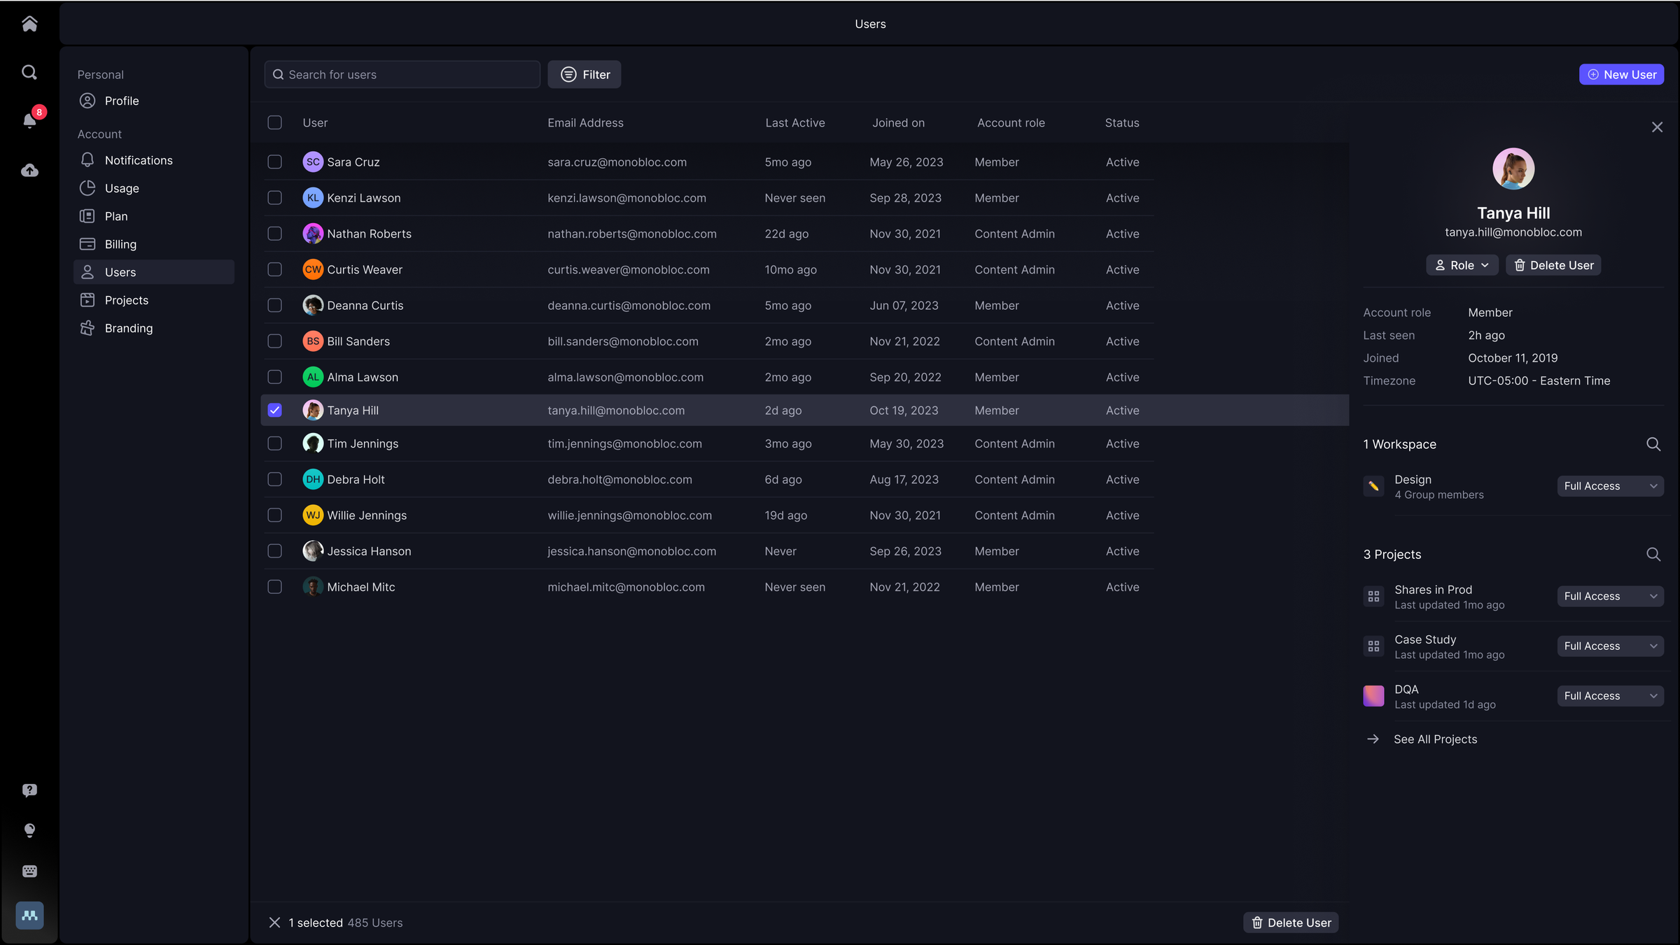This screenshot has height=945, width=1680.
Task: Open the Role dropdown for Tanya Hill
Action: click(1462, 265)
